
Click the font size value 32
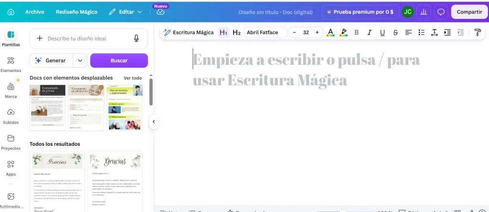[x=306, y=32]
